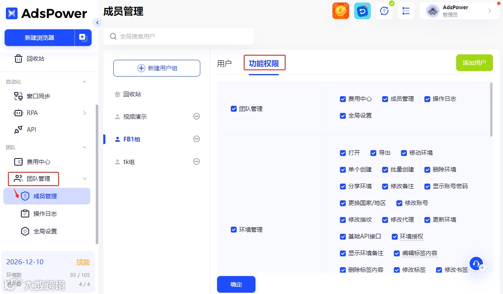The image size is (503, 294).
Task: Click the batch-create icon beside 新建浏览器
Action: click(83, 38)
